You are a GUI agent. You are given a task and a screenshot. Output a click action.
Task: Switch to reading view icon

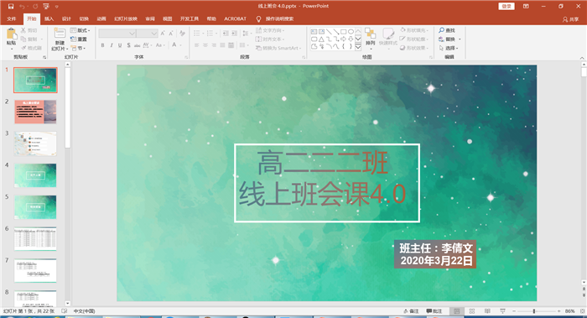point(487,311)
